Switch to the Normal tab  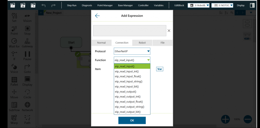click(101, 43)
